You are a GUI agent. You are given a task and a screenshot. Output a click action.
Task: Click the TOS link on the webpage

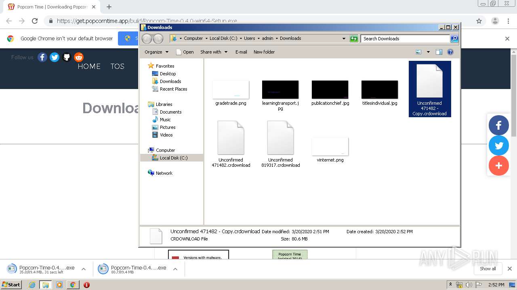click(118, 66)
